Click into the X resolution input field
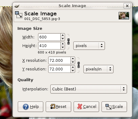The image size is (138, 119). pos(59,60)
